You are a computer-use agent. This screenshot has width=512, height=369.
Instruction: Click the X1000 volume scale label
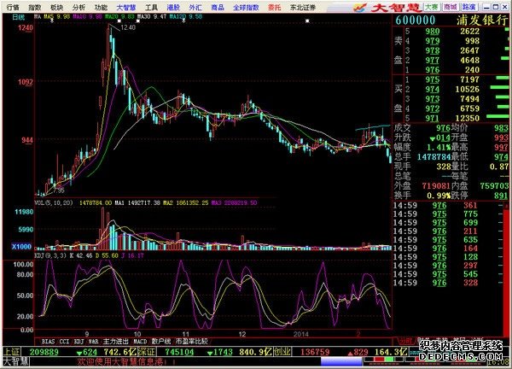[x=21, y=247]
